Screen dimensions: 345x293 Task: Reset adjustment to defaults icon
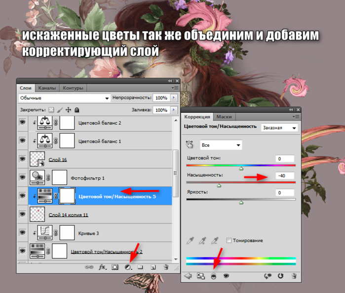(x=280, y=276)
